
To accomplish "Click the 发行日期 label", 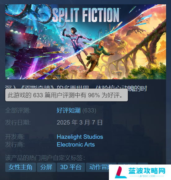I will coord(18,122).
